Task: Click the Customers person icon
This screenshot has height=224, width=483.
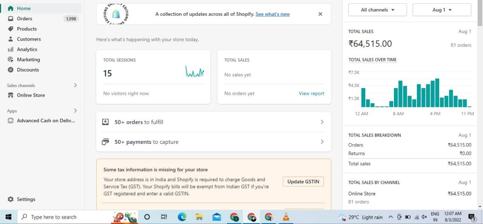Action: click(x=11, y=39)
